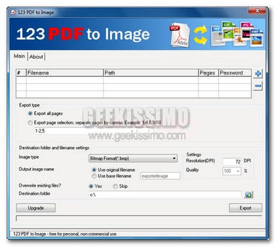276x247 pixels.
Task: Click the 'Overwrite existing files?' label
Action: 40,185
